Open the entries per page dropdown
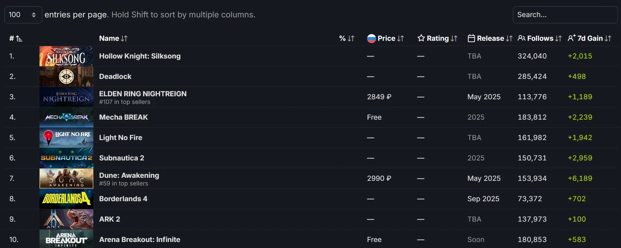 click(23, 15)
